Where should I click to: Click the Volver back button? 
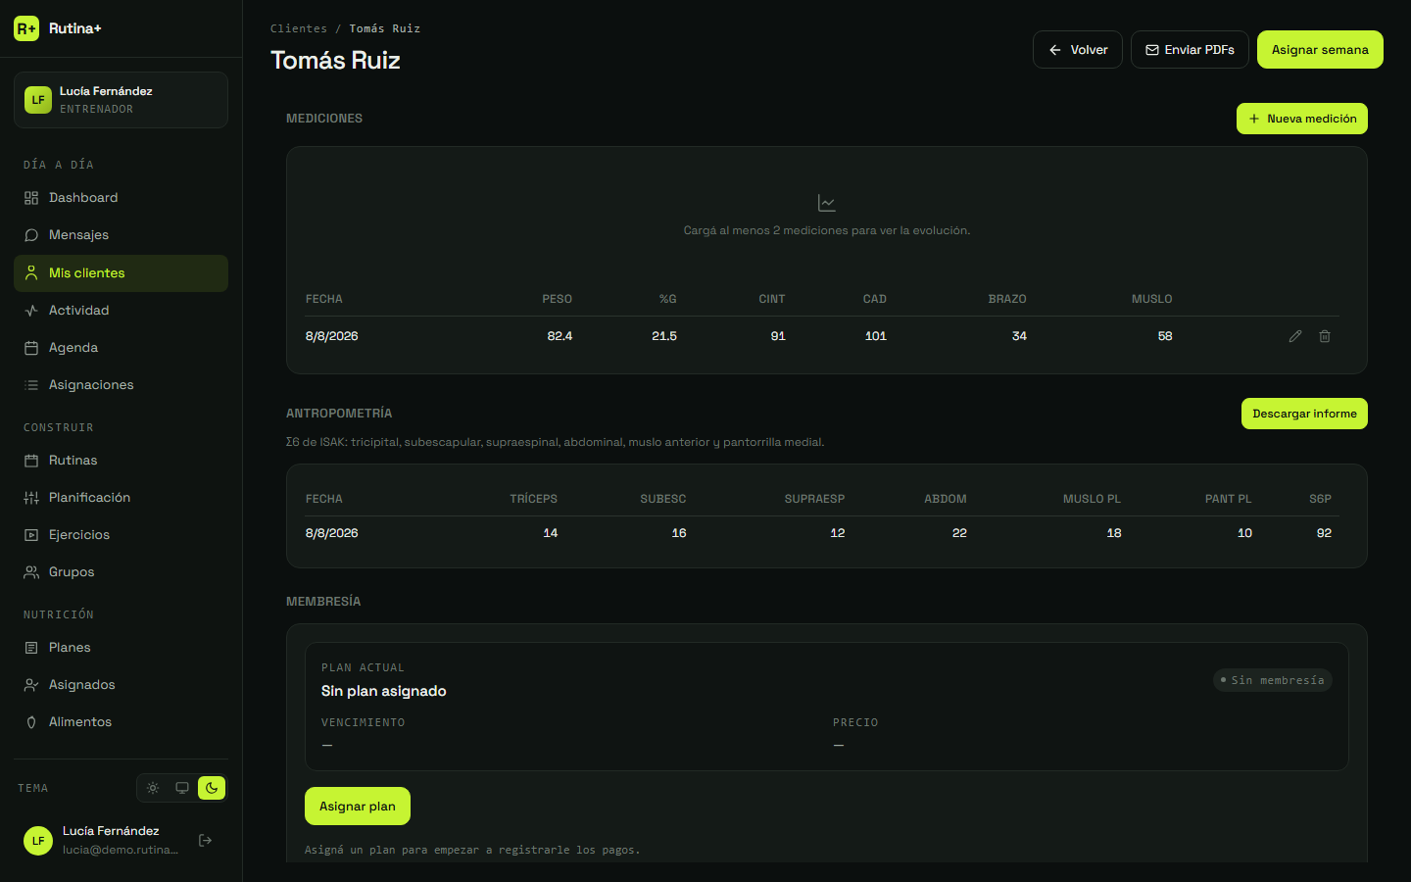click(x=1078, y=50)
